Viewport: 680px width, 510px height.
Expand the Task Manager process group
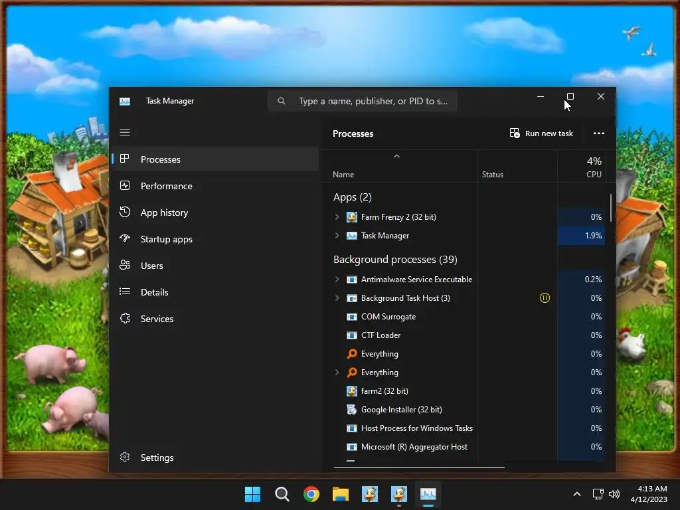(x=337, y=236)
